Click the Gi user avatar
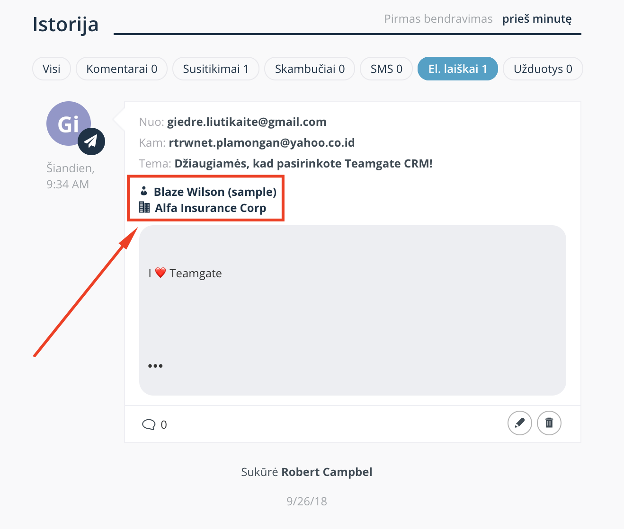The width and height of the screenshot is (624, 529). coord(69,124)
